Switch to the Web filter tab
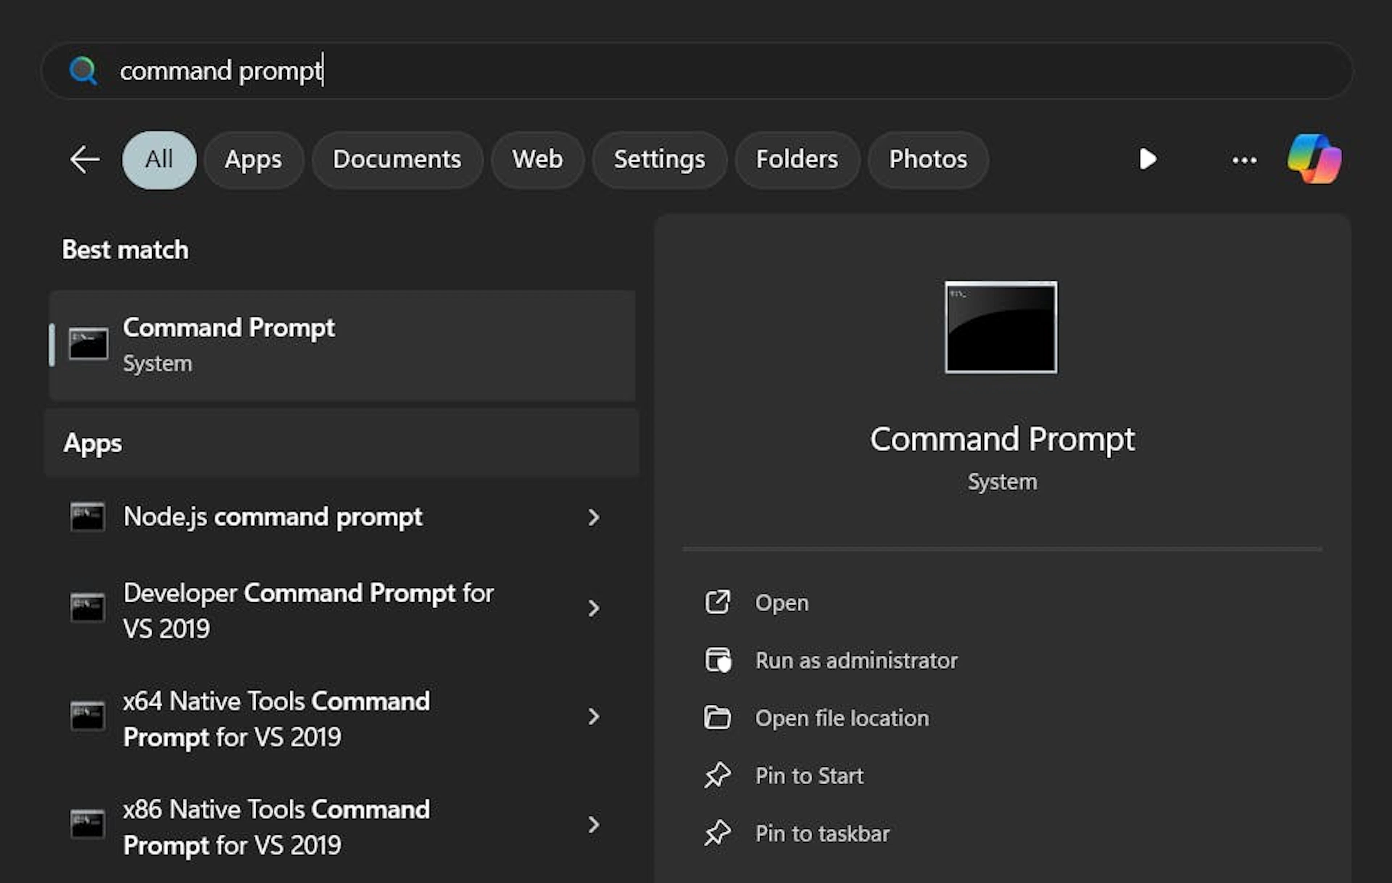The image size is (1392, 883). 537,160
